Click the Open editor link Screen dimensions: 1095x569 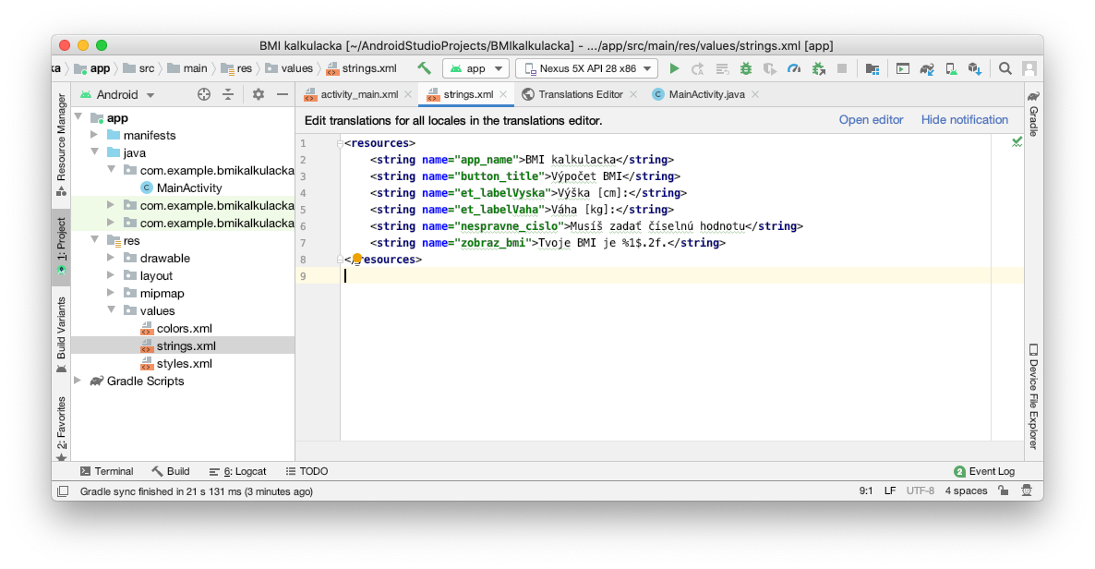(x=871, y=120)
